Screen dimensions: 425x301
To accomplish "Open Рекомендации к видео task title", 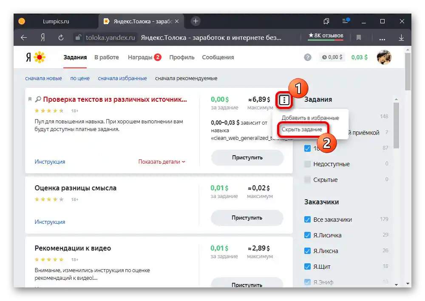I will [73, 248].
